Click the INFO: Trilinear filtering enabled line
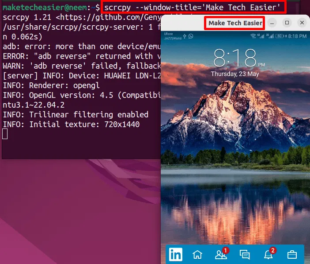This screenshot has width=310, height=264. [76, 115]
